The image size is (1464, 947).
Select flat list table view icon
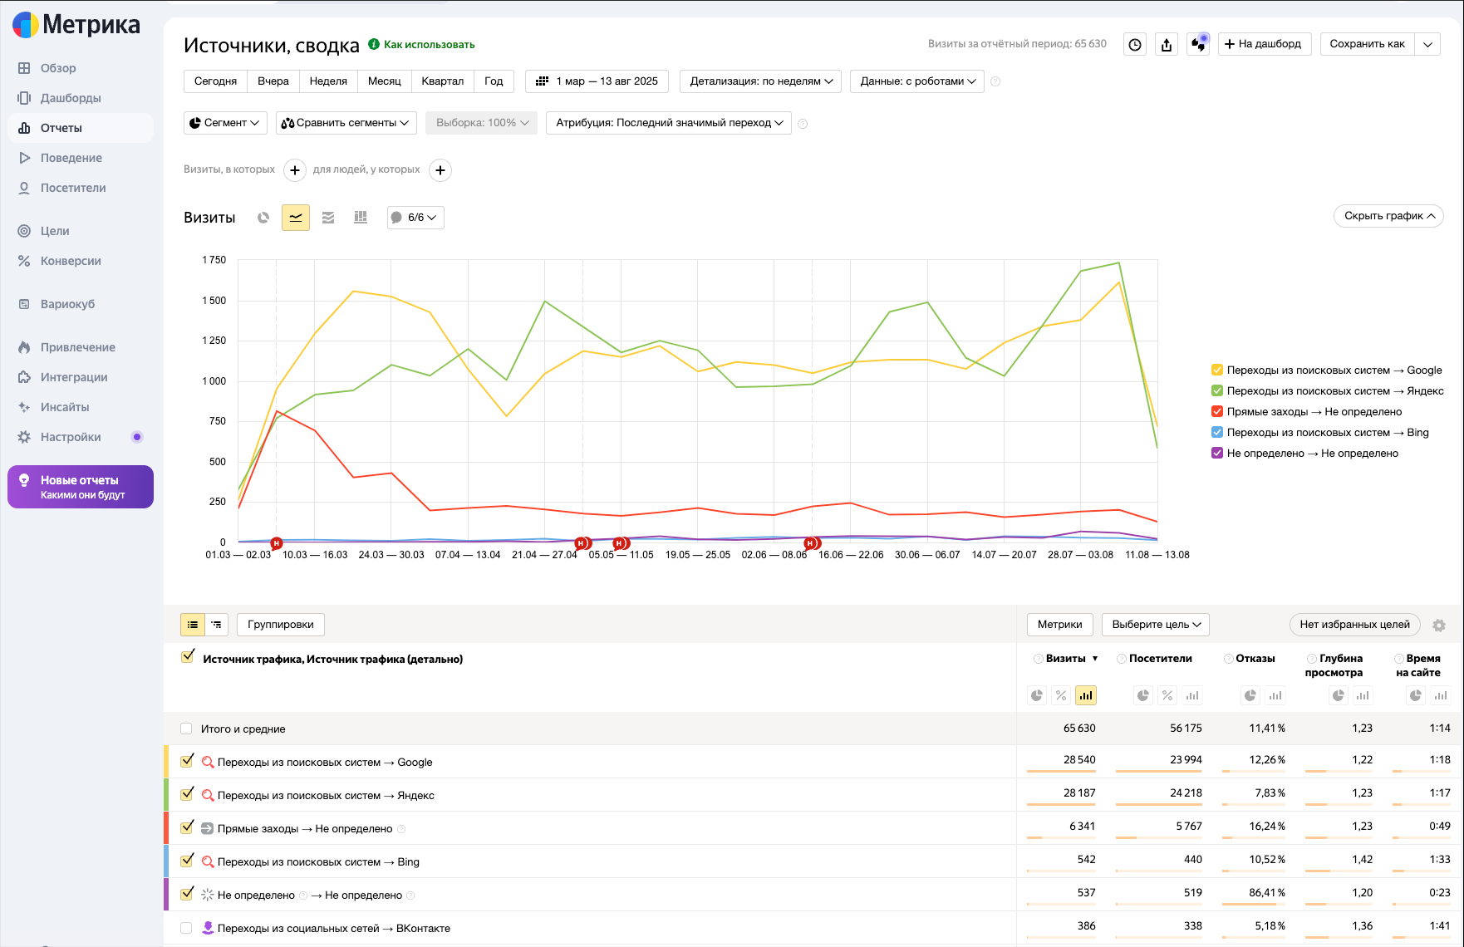tap(193, 625)
